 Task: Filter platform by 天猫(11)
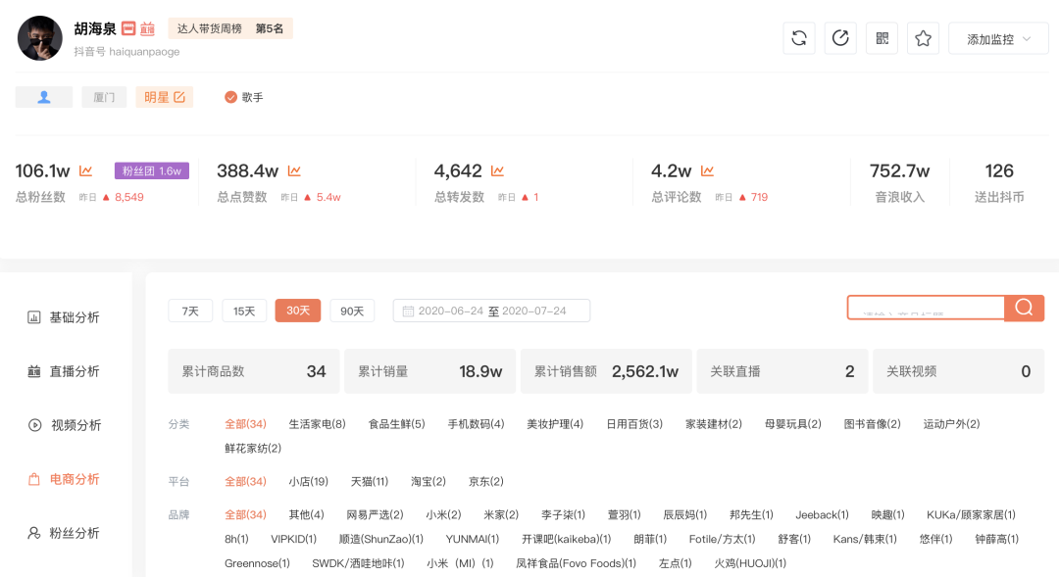coord(370,481)
